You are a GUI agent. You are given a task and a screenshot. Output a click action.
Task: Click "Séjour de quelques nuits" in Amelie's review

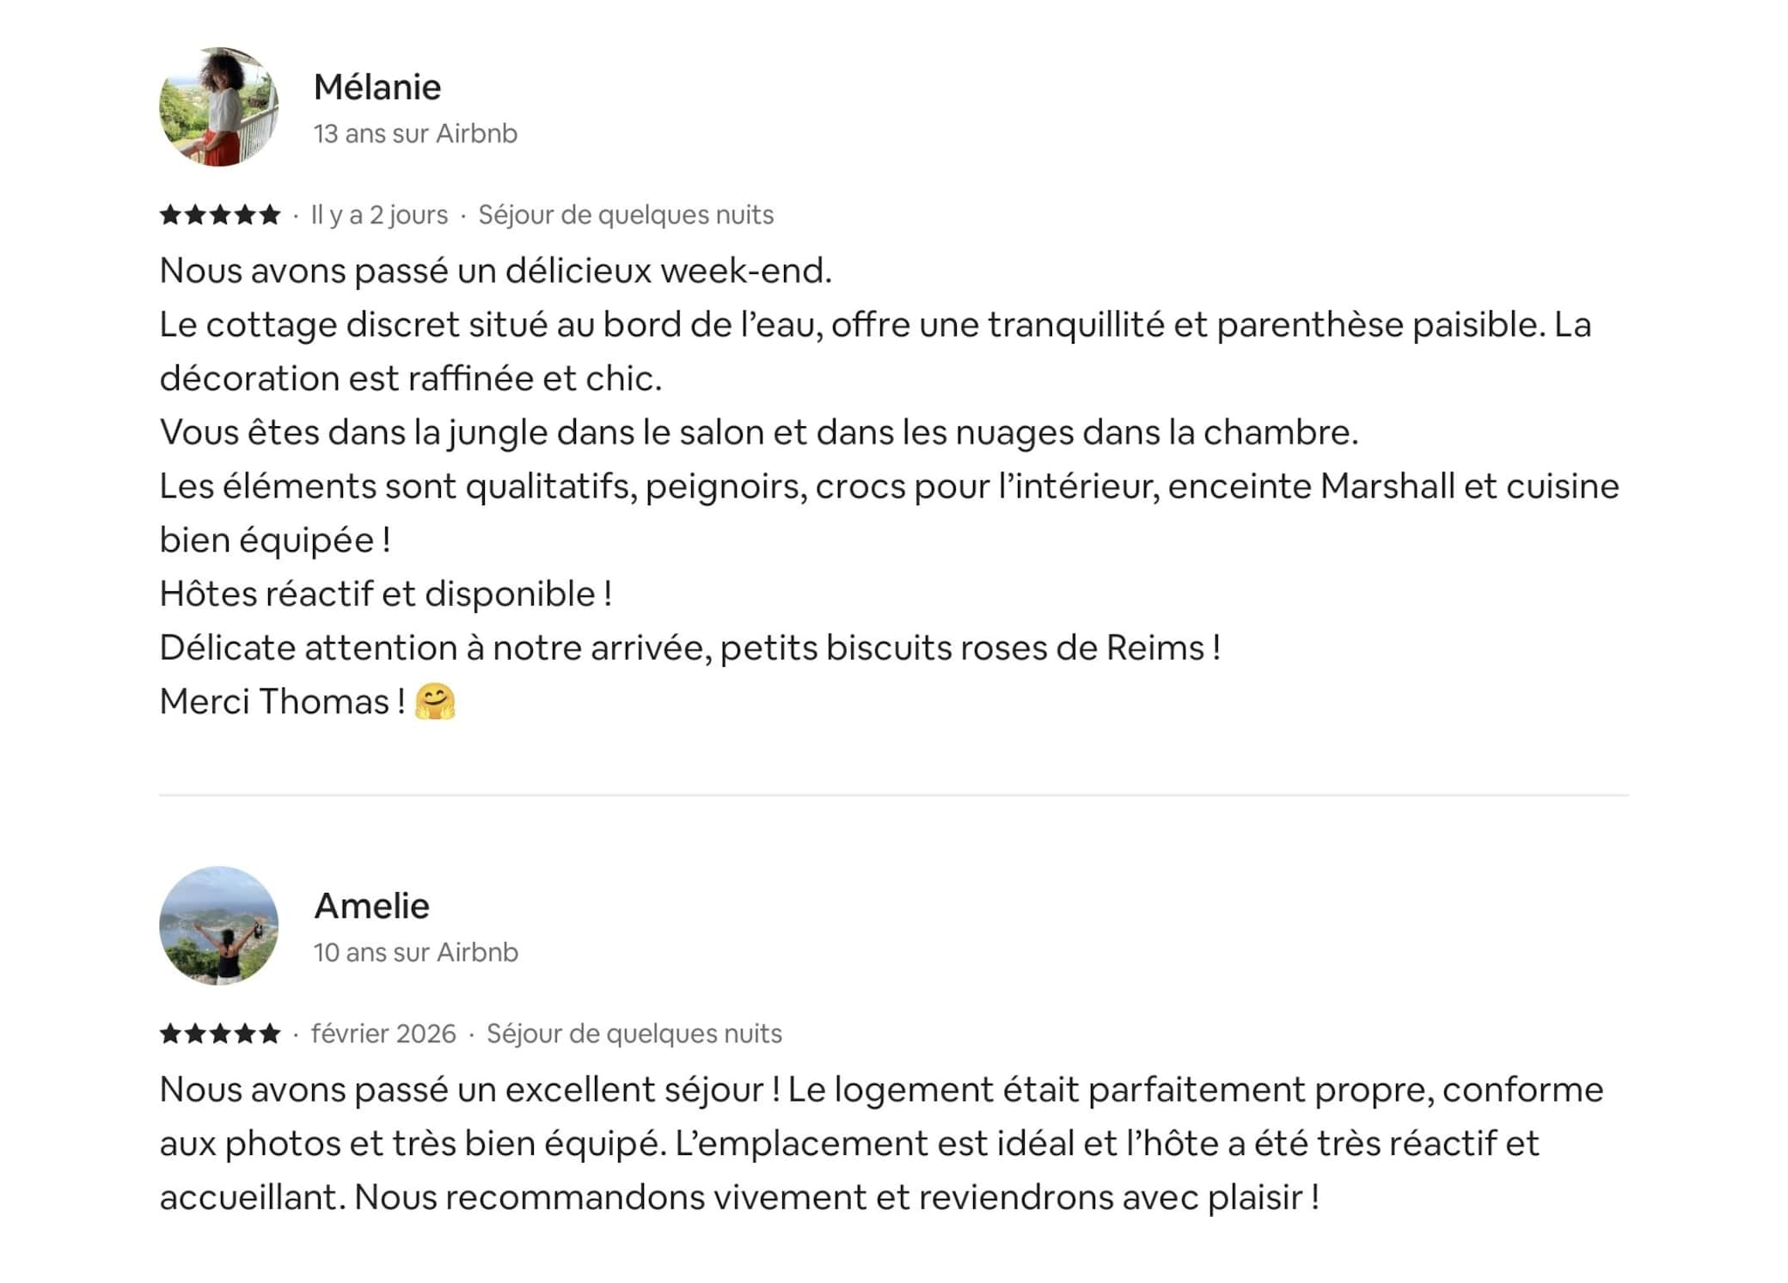click(634, 1034)
